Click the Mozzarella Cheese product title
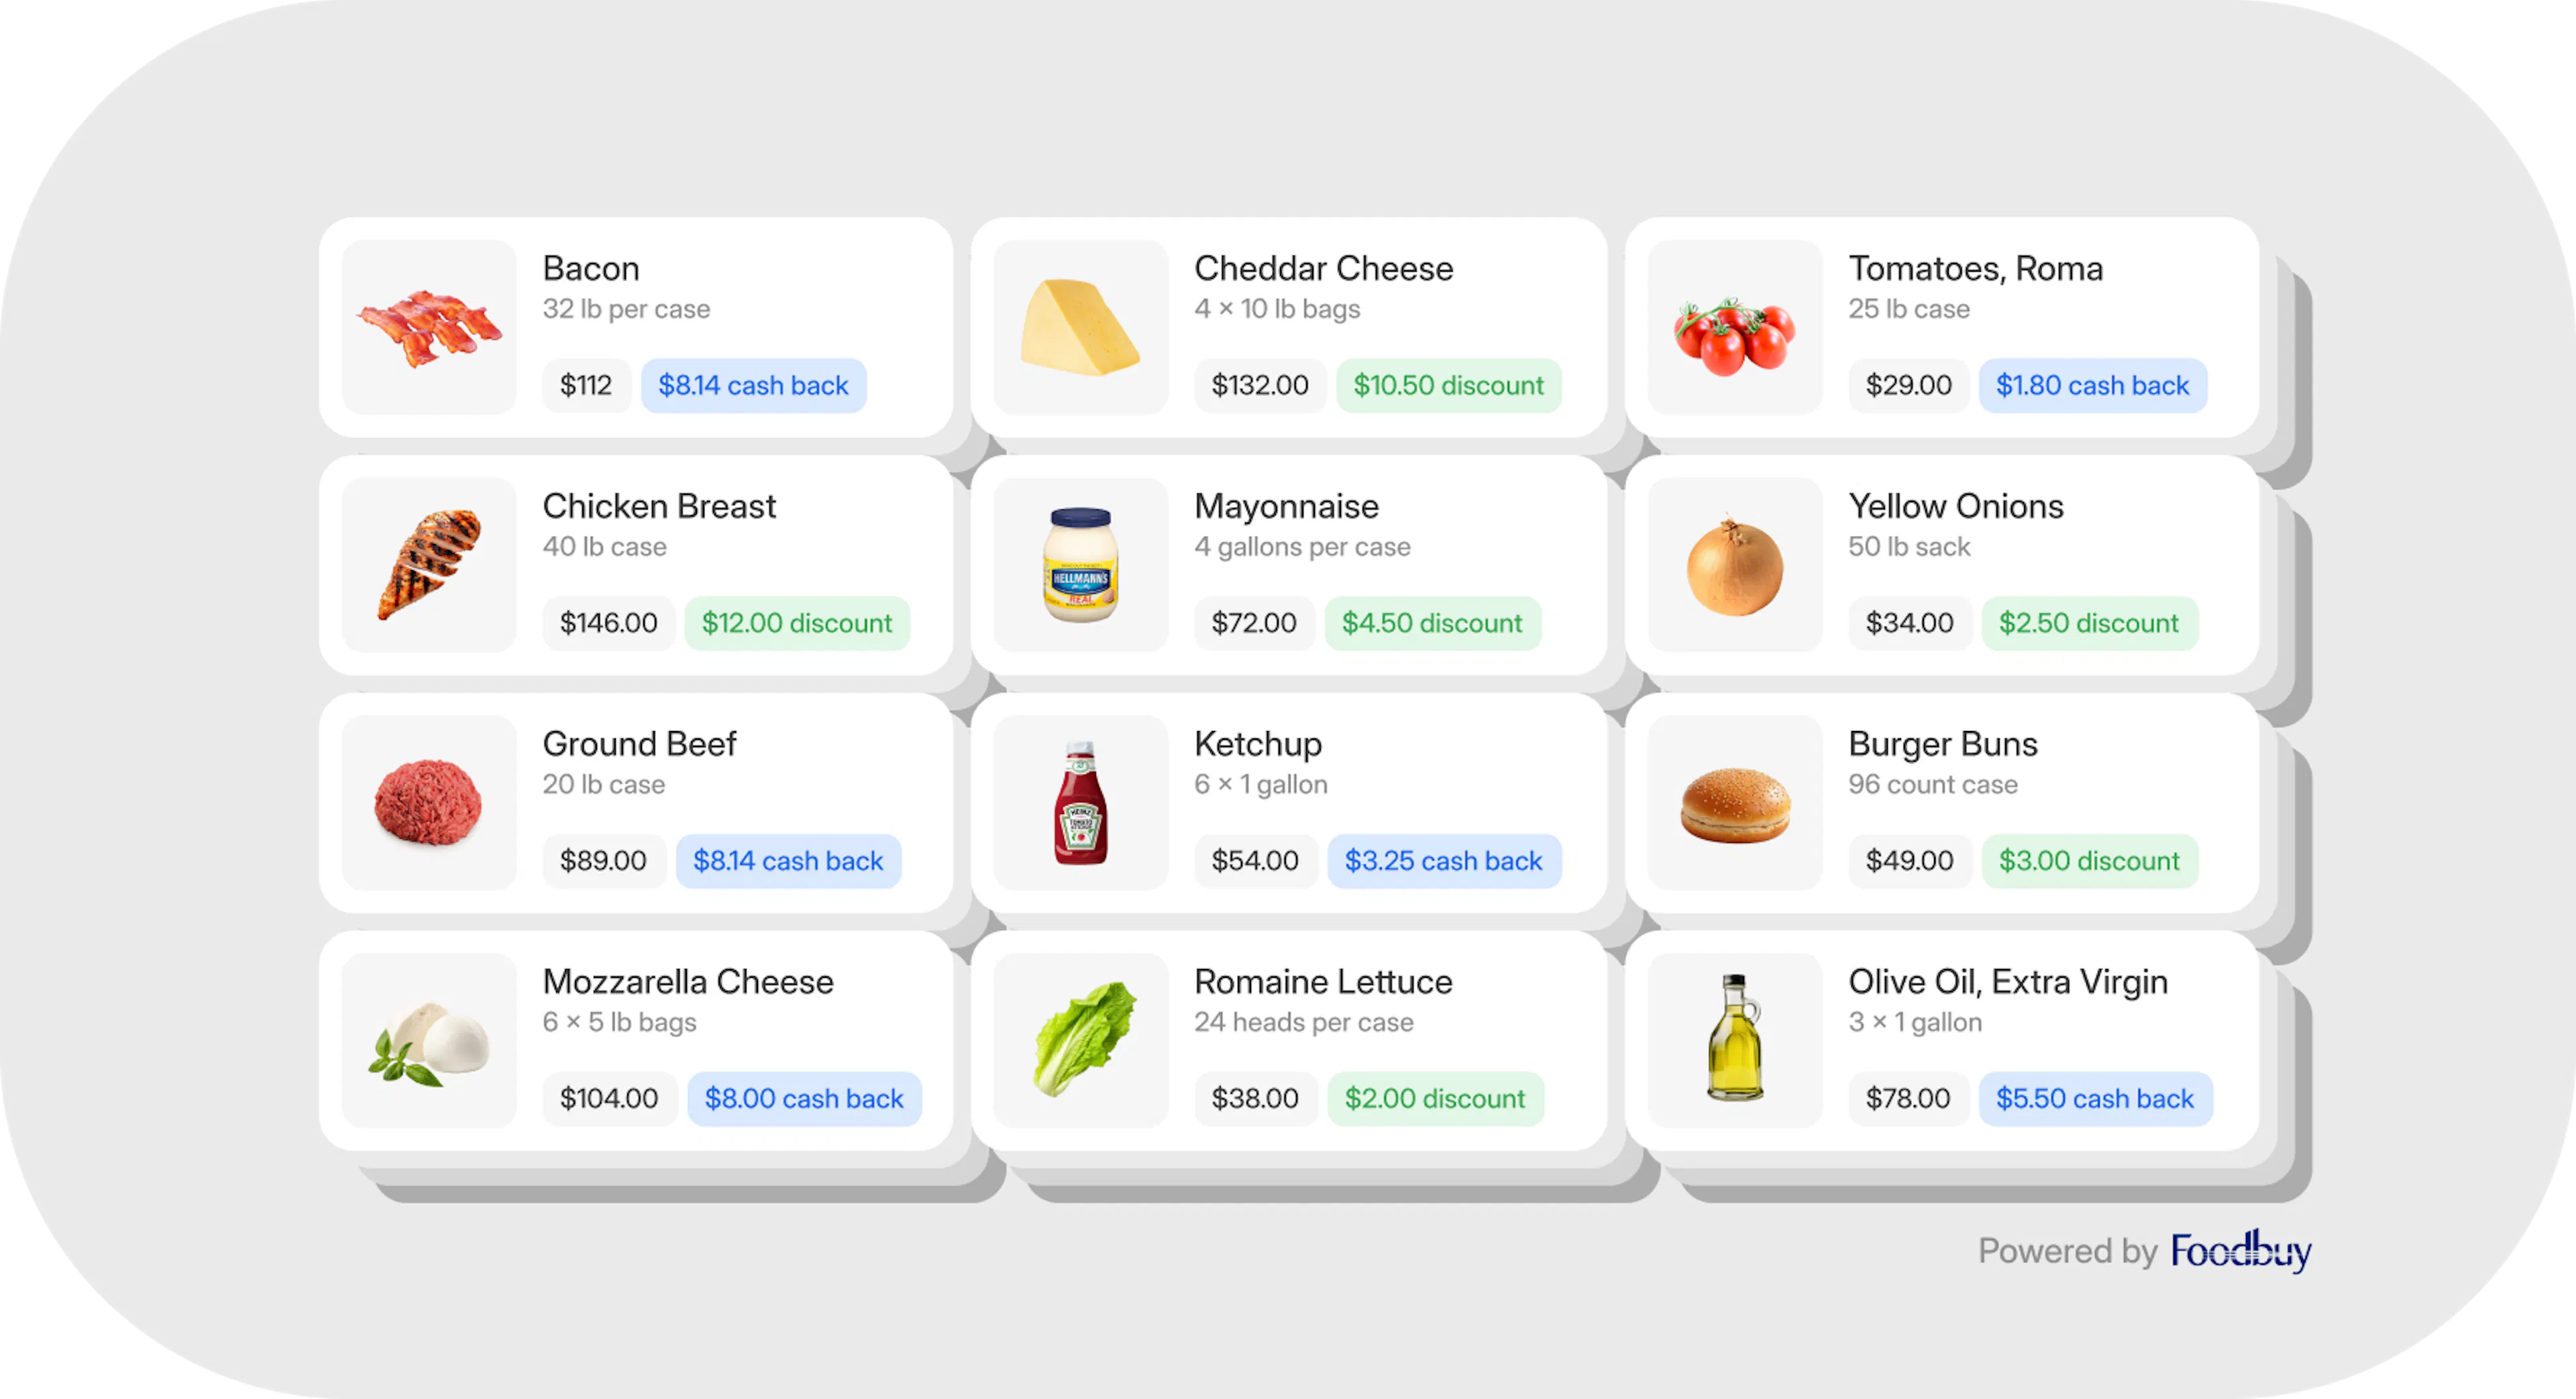Screen dimensions: 2576x1399 click(x=687, y=982)
